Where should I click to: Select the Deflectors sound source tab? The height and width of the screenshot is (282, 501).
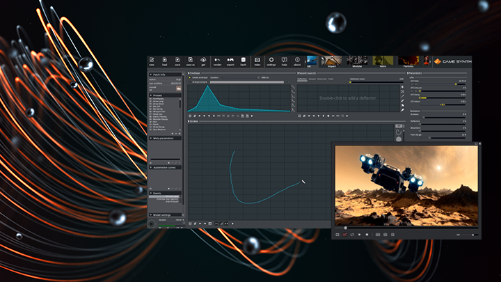coord(302,79)
